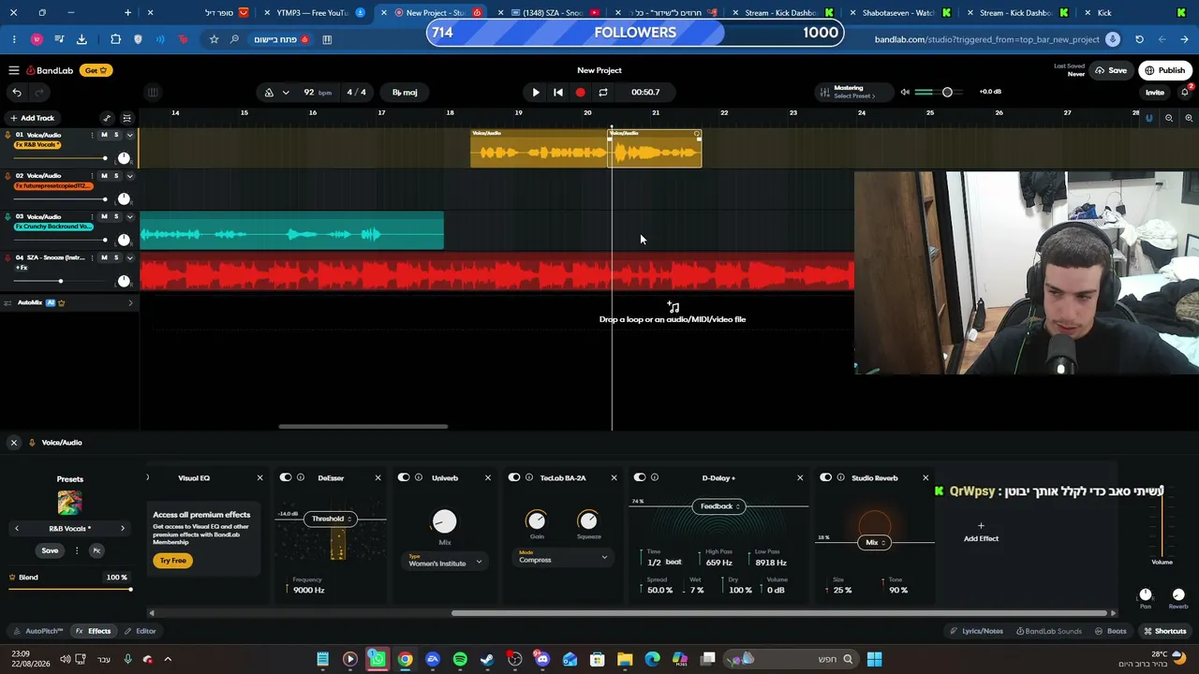Toggle the DeEsser effect power switch
This screenshot has height=674, width=1199.
coord(286,477)
